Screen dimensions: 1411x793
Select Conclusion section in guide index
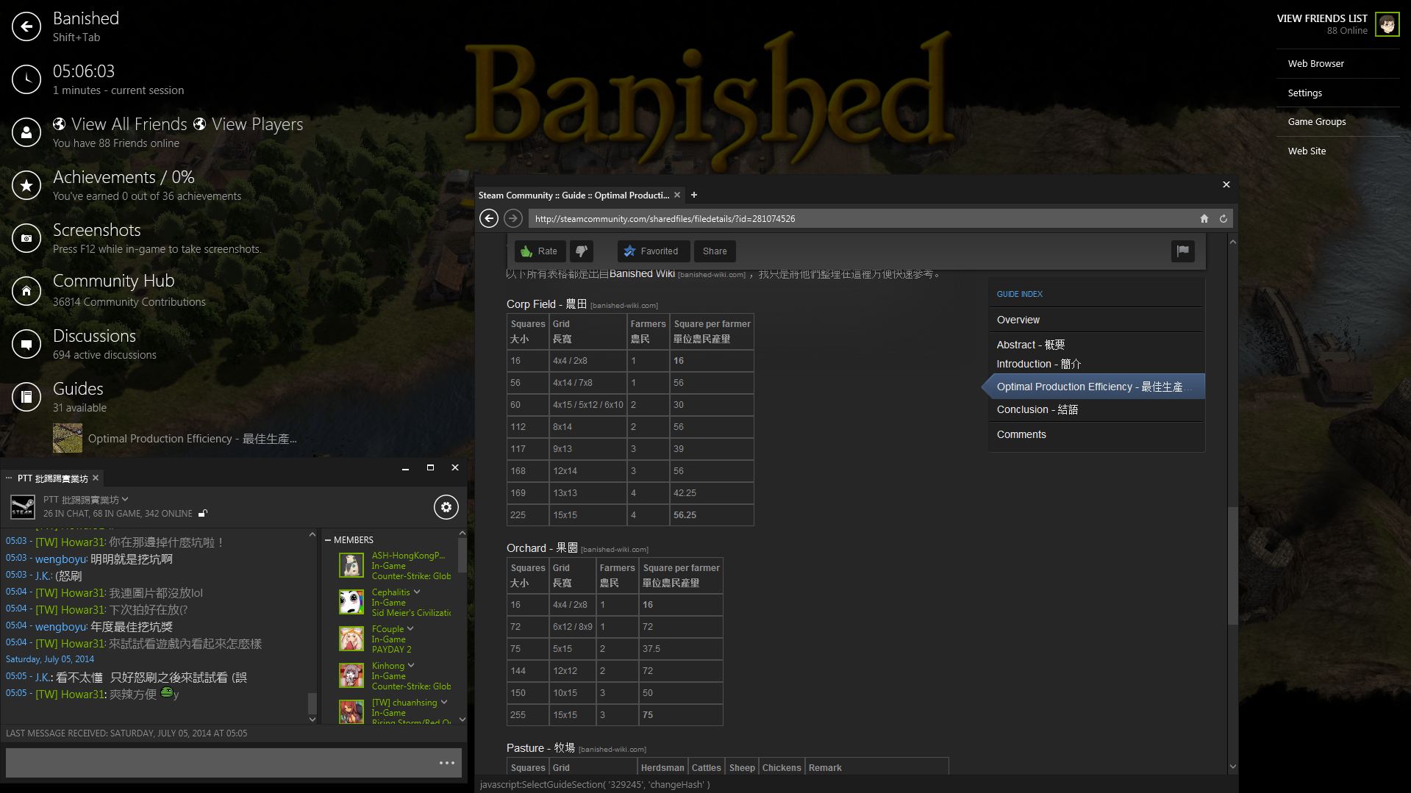[x=1037, y=409]
